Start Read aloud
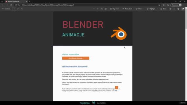The height and width of the screenshot is (105, 187). coord(127,9)
